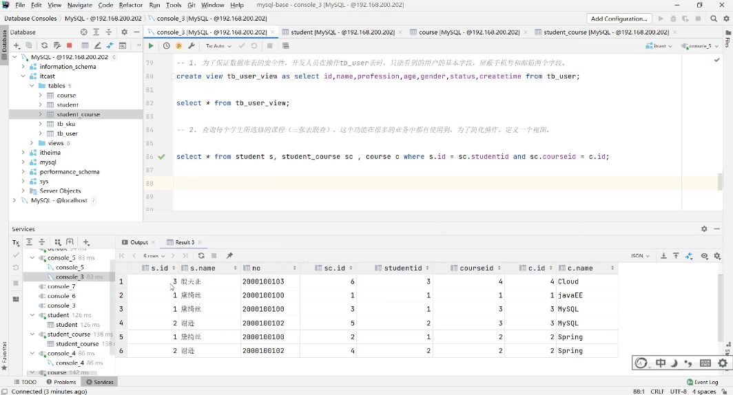This screenshot has height=395, width=733.
Task: Open console settings wrench icon
Action: point(192,46)
